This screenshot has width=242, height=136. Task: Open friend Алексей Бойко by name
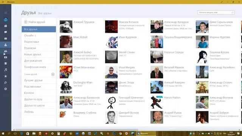(x=82, y=52)
